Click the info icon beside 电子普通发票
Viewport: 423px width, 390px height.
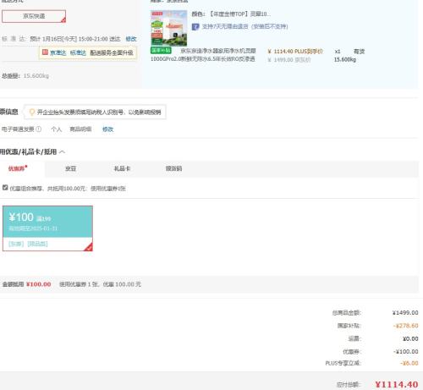click(x=39, y=129)
